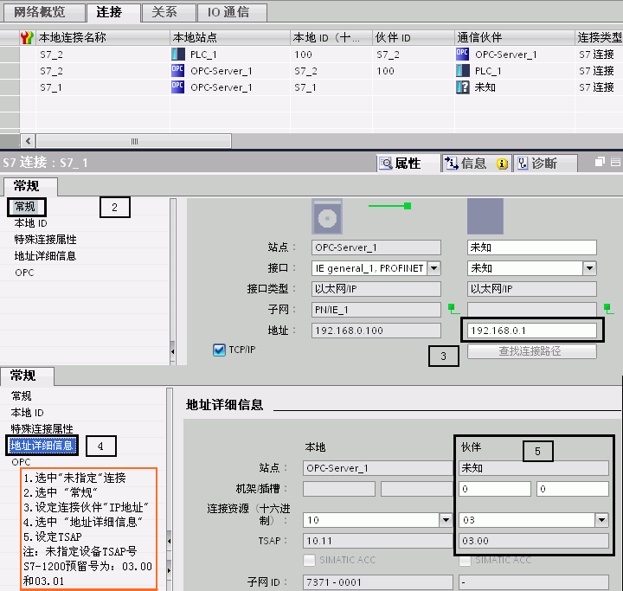Toggle partner SIMATIC ACC checkbox
The height and width of the screenshot is (591, 623).
click(x=465, y=561)
